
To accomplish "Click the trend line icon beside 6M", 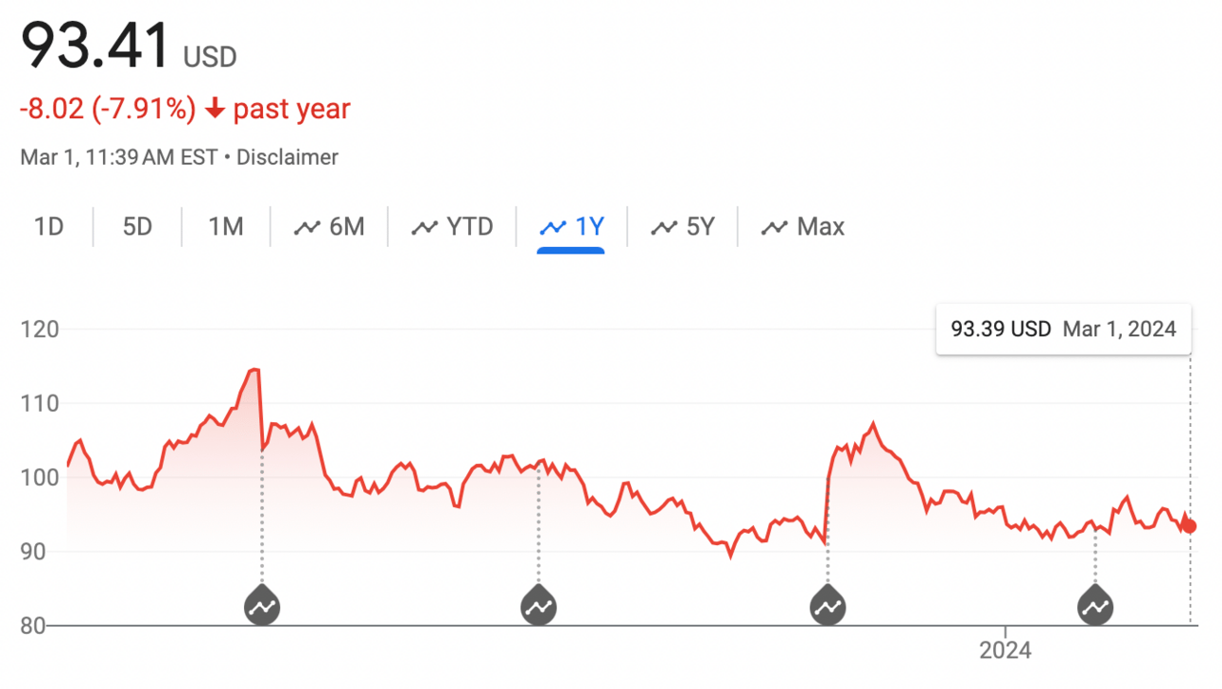I will click(307, 227).
